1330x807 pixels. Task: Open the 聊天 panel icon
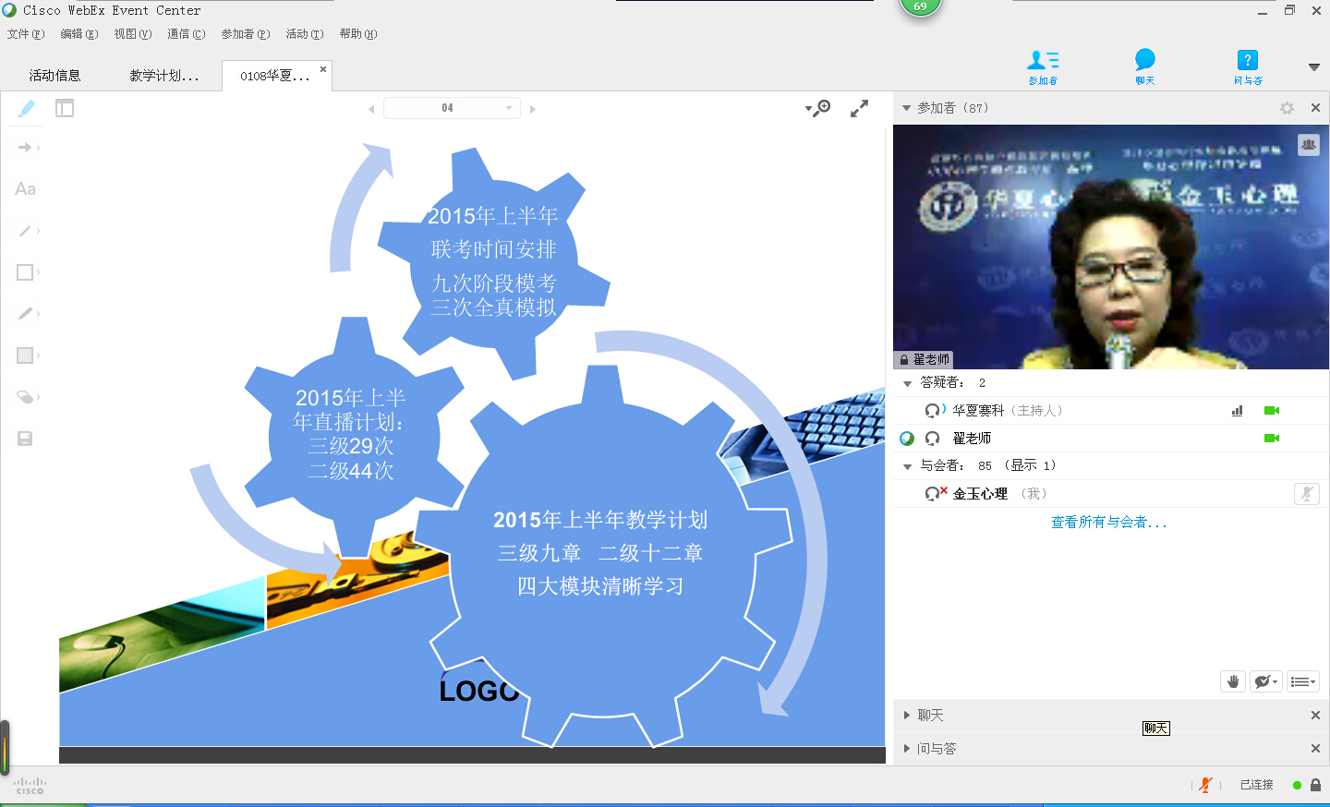coord(1145,66)
